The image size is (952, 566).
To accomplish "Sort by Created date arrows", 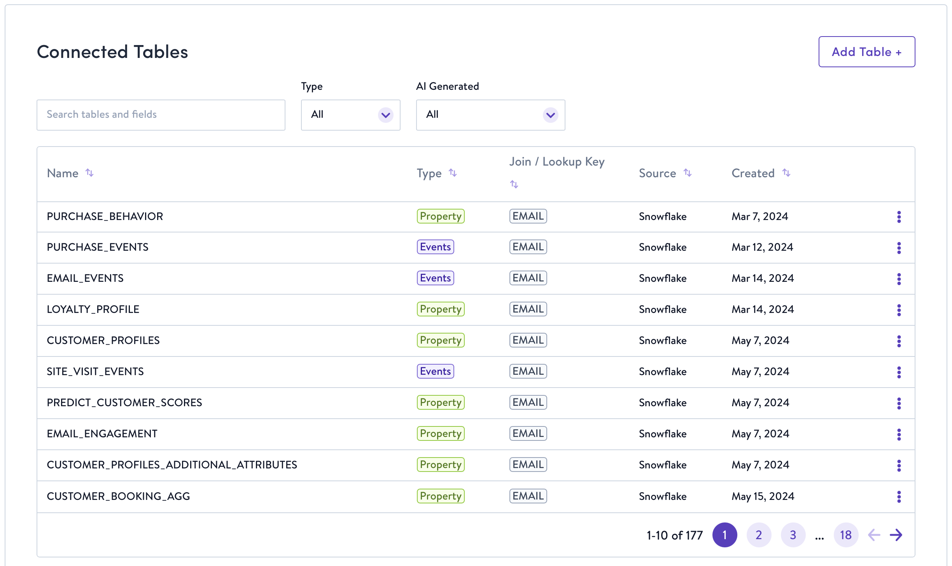I will [x=786, y=173].
